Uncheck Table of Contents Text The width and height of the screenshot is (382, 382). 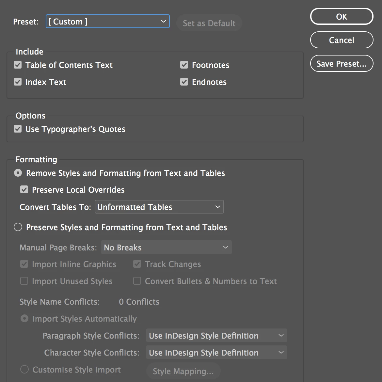[x=18, y=65]
